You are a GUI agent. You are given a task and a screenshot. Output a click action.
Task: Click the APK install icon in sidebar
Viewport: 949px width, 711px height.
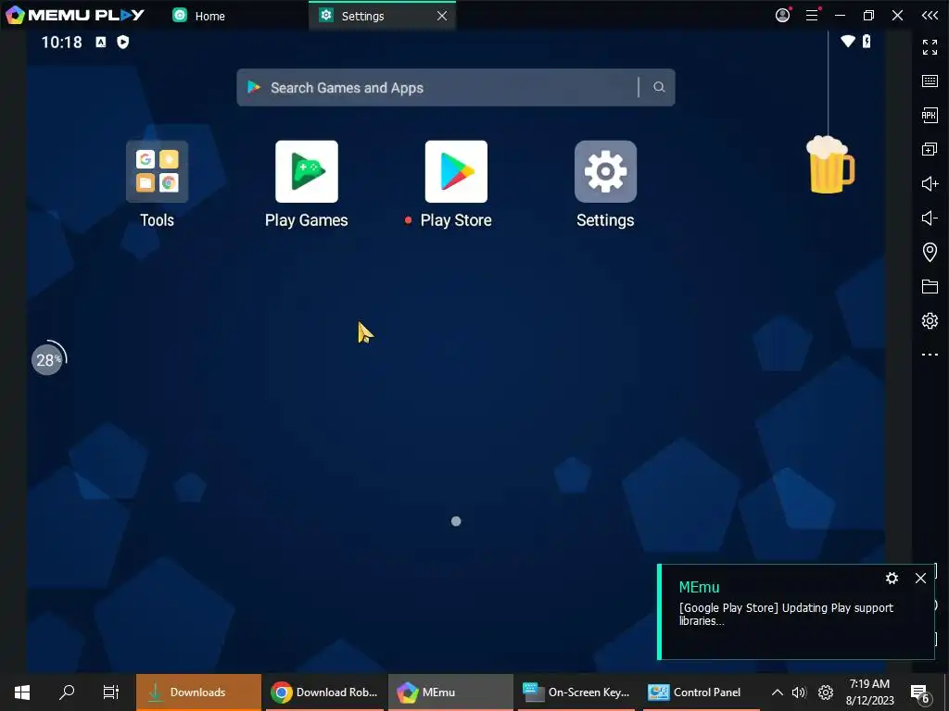point(930,115)
